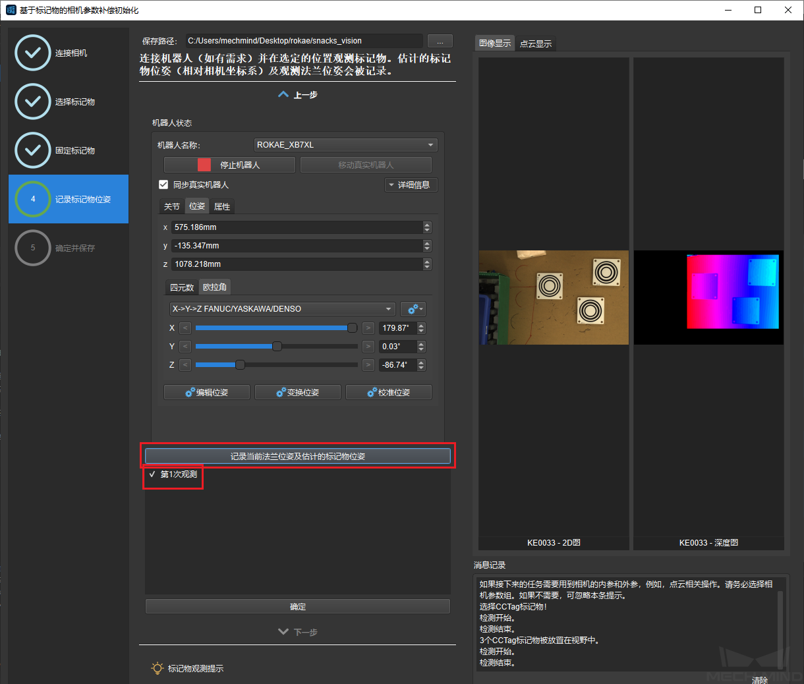Image resolution: width=804 pixels, height=684 pixels.
Task: Click the Euler angle X slider handle
Action: click(x=352, y=328)
